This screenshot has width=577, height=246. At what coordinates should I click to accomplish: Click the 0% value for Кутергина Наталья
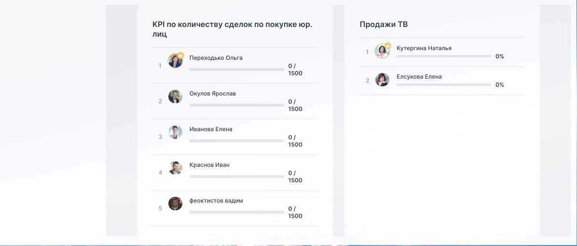pyautogui.click(x=500, y=56)
